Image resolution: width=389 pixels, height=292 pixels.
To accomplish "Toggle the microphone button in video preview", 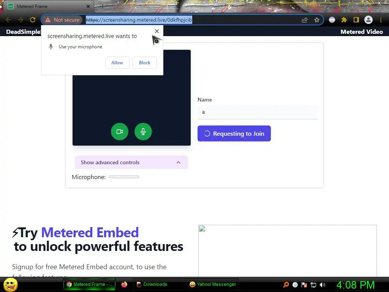I will coord(143,132).
